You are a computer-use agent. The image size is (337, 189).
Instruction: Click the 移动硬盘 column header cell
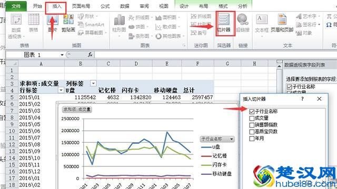click(x=167, y=90)
